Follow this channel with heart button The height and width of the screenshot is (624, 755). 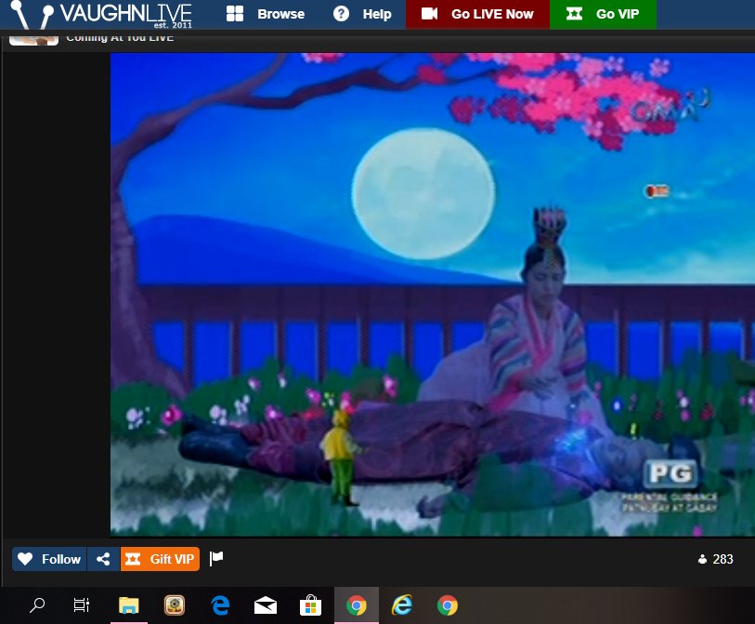coord(49,559)
